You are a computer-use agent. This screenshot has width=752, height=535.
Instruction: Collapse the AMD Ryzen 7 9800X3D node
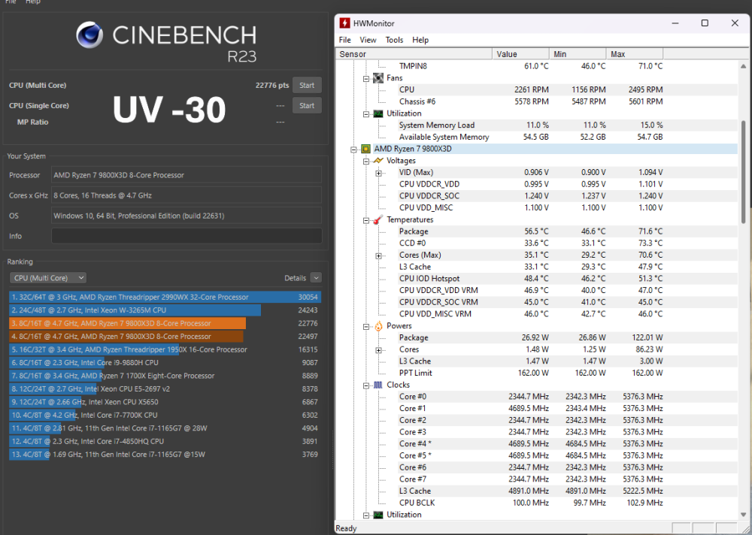(353, 148)
